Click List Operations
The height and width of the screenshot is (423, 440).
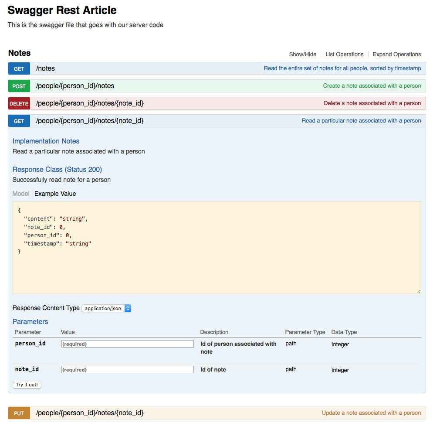pyautogui.click(x=344, y=55)
